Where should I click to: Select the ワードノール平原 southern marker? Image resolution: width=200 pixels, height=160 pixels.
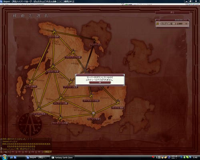coord(60,118)
